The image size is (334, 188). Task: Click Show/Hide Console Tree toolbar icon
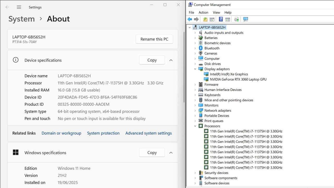(x=212, y=19)
